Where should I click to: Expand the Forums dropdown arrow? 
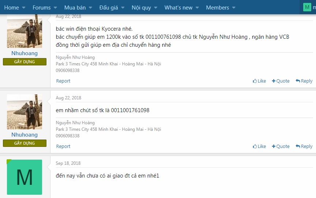(x=56, y=8)
